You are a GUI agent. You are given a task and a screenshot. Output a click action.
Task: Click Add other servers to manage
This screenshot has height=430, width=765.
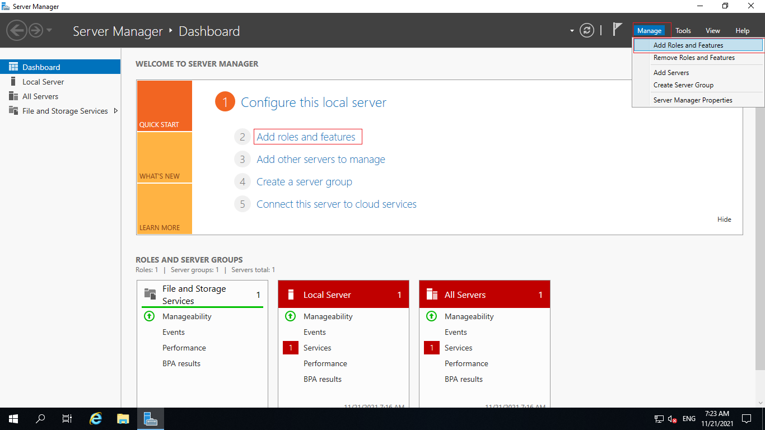[x=321, y=160]
